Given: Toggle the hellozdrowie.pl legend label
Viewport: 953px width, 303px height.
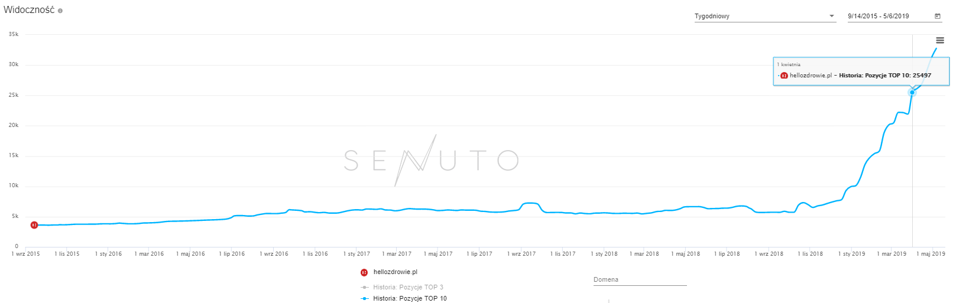Looking at the screenshot, I should click(395, 272).
